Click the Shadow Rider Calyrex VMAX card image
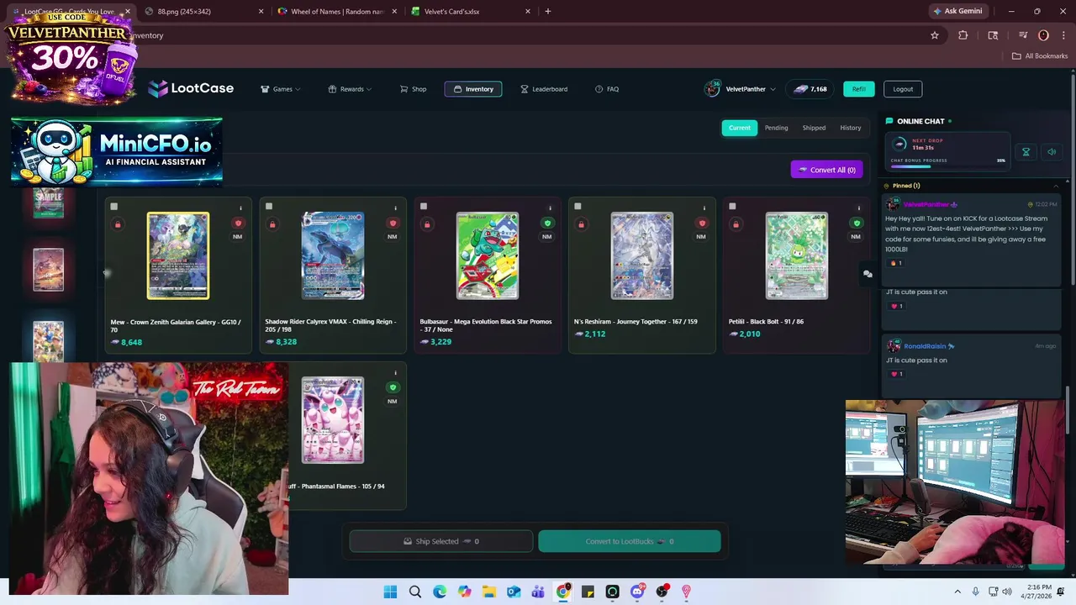The width and height of the screenshot is (1076, 605). tap(333, 255)
